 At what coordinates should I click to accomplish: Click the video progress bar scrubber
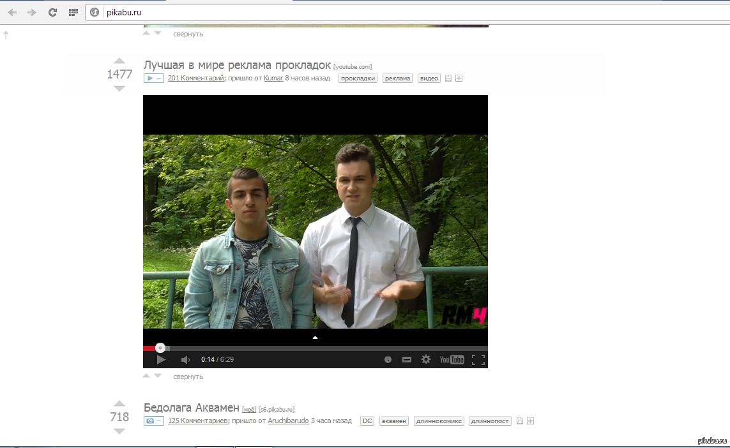(161, 348)
